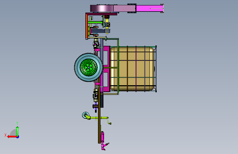Select the orange vertical bracket plate
Image resolution: width=238 pixels, height=154 pixels.
pyautogui.click(x=86, y=26)
